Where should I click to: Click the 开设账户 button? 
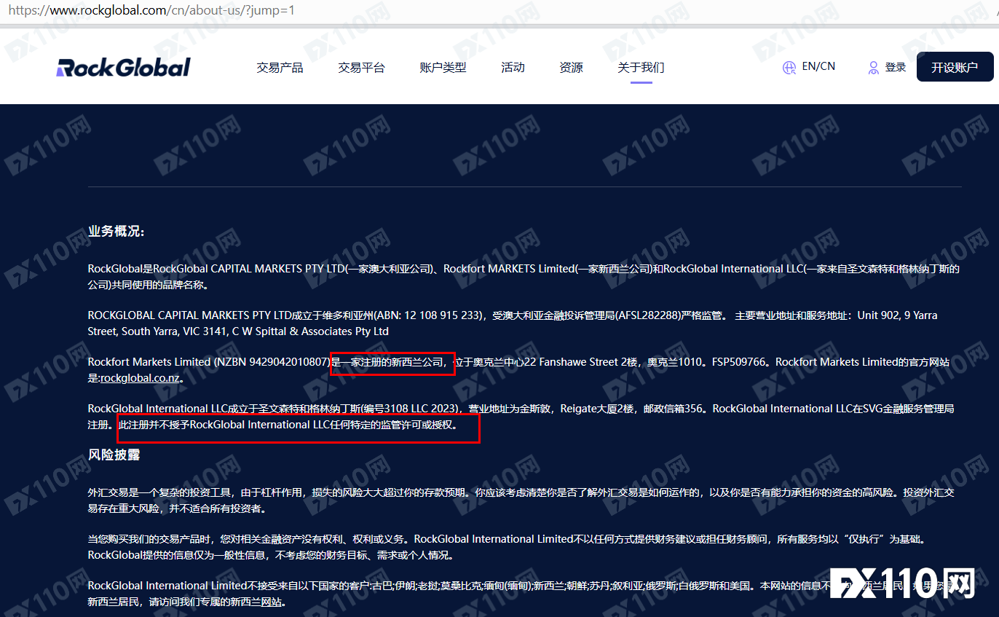pos(955,67)
